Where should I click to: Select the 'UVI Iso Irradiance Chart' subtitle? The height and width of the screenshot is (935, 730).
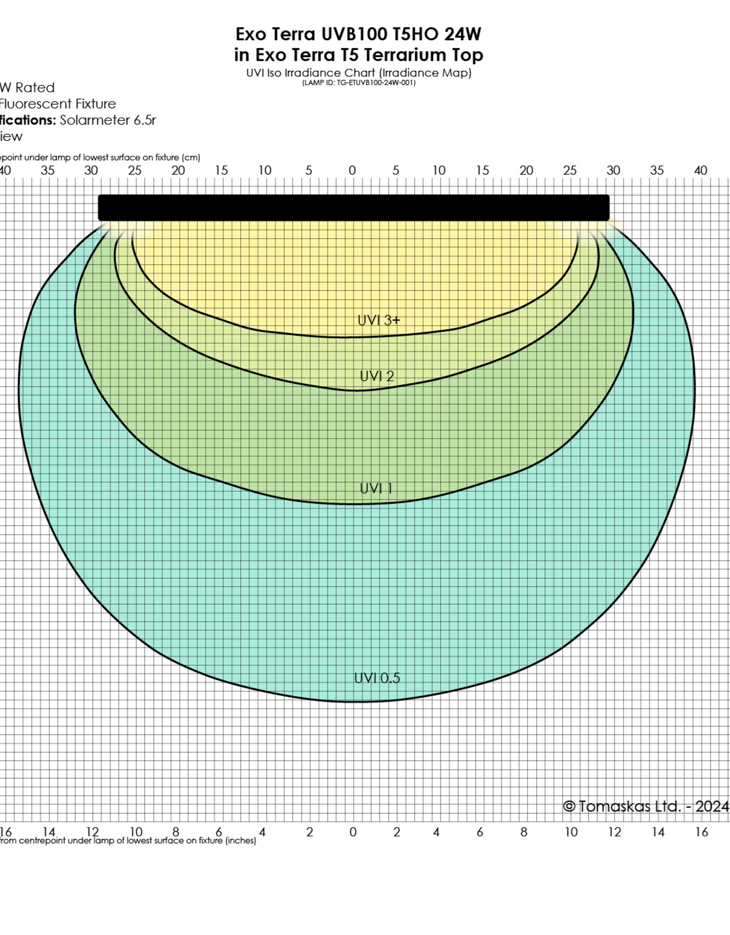click(x=359, y=73)
